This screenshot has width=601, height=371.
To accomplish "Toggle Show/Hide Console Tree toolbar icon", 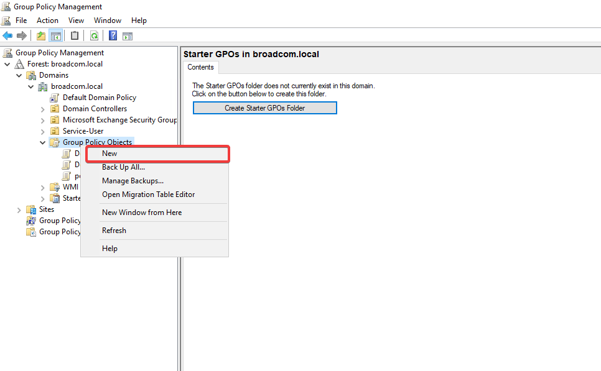I will 56,35.
